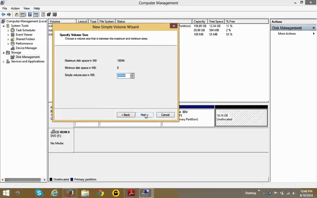Select Shared Folders in the console tree
Viewport: 317px width, 198px height.
(25, 39)
